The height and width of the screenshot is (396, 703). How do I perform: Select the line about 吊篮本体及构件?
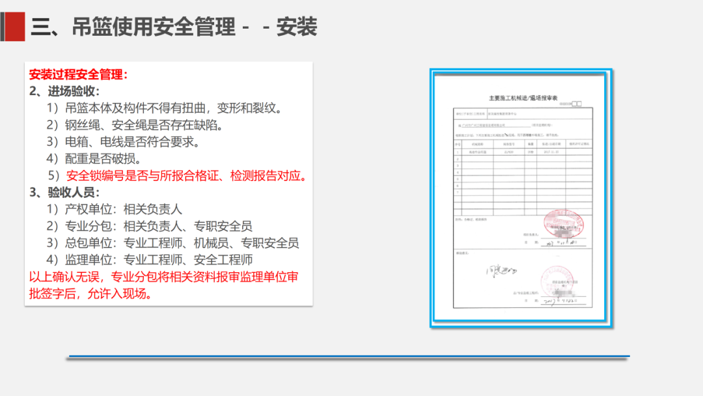click(164, 108)
